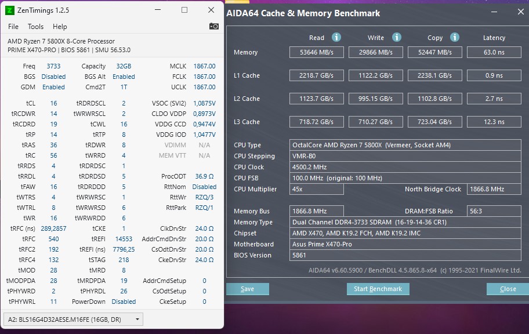Click the VSOC (SVI2) value 1,0875V
Screen dimensions: 529x334
pos(204,103)
